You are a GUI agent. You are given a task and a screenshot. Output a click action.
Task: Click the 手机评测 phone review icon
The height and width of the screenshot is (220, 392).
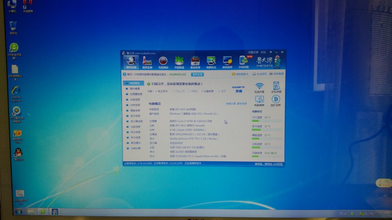(x=276, y=87)
